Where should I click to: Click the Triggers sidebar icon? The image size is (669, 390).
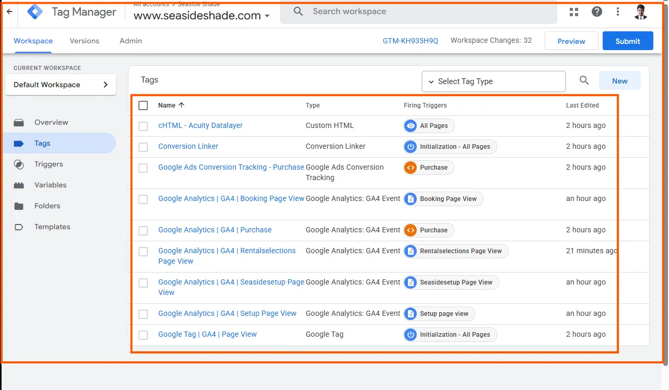[19, 164]
